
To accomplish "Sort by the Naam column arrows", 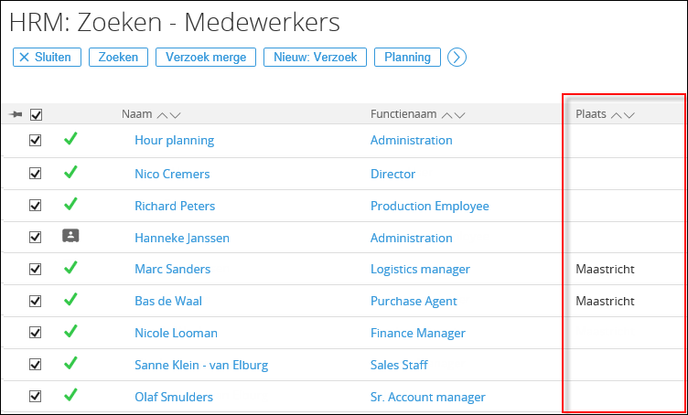I will coord(169,115).
